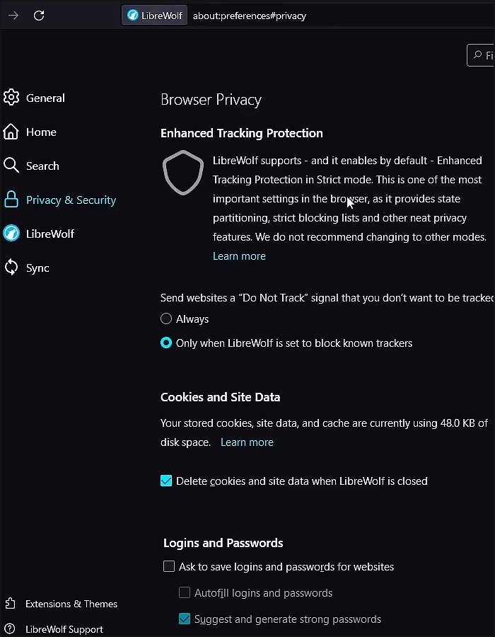Click the reload page icon

tap(39, 16)
